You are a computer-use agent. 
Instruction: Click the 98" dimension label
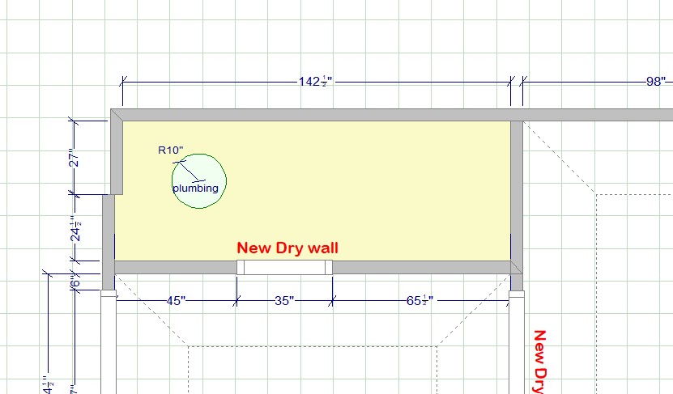pyautogui.click(x=655, y=81)
